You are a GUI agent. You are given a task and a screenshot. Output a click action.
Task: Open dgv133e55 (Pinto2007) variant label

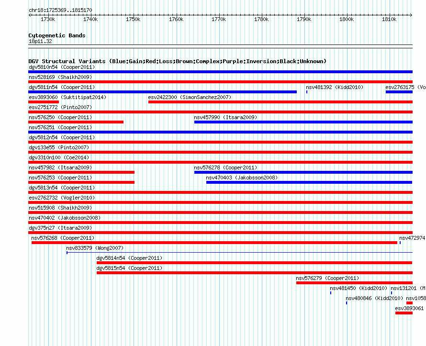tap(59, 147)
